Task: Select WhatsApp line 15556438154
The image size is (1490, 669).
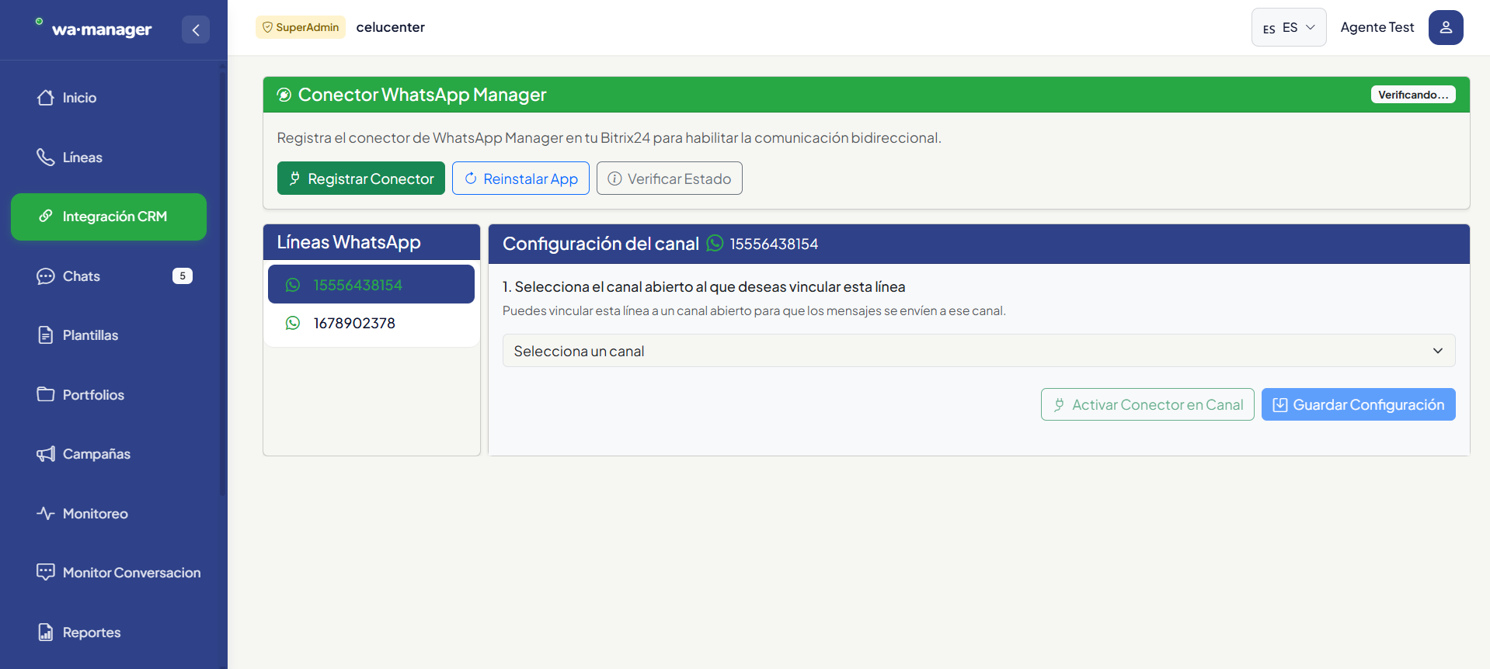Action: click(x=371, y=284)
